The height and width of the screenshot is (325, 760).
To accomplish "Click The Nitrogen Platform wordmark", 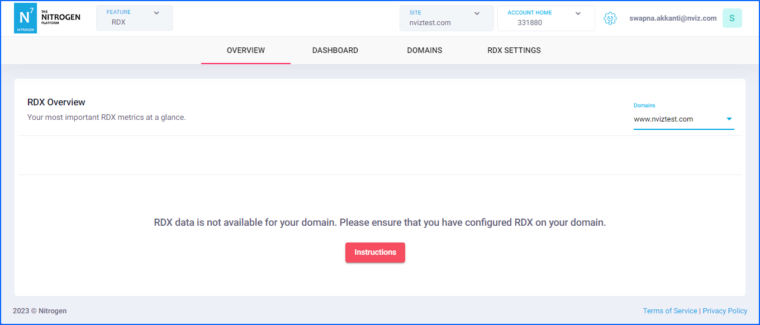I will 60,18.
